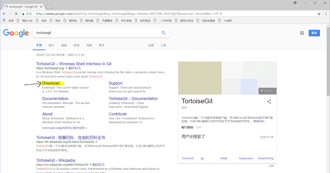This screenshot has width=330, height=173.
Task: Click the secure lock icon in address bar
Action: pos(23,13)
